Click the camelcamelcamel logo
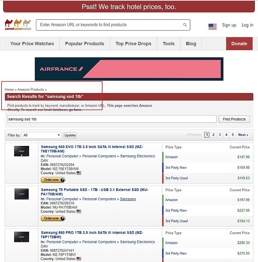Screen dimensions: 258x262 click(18, 25)
